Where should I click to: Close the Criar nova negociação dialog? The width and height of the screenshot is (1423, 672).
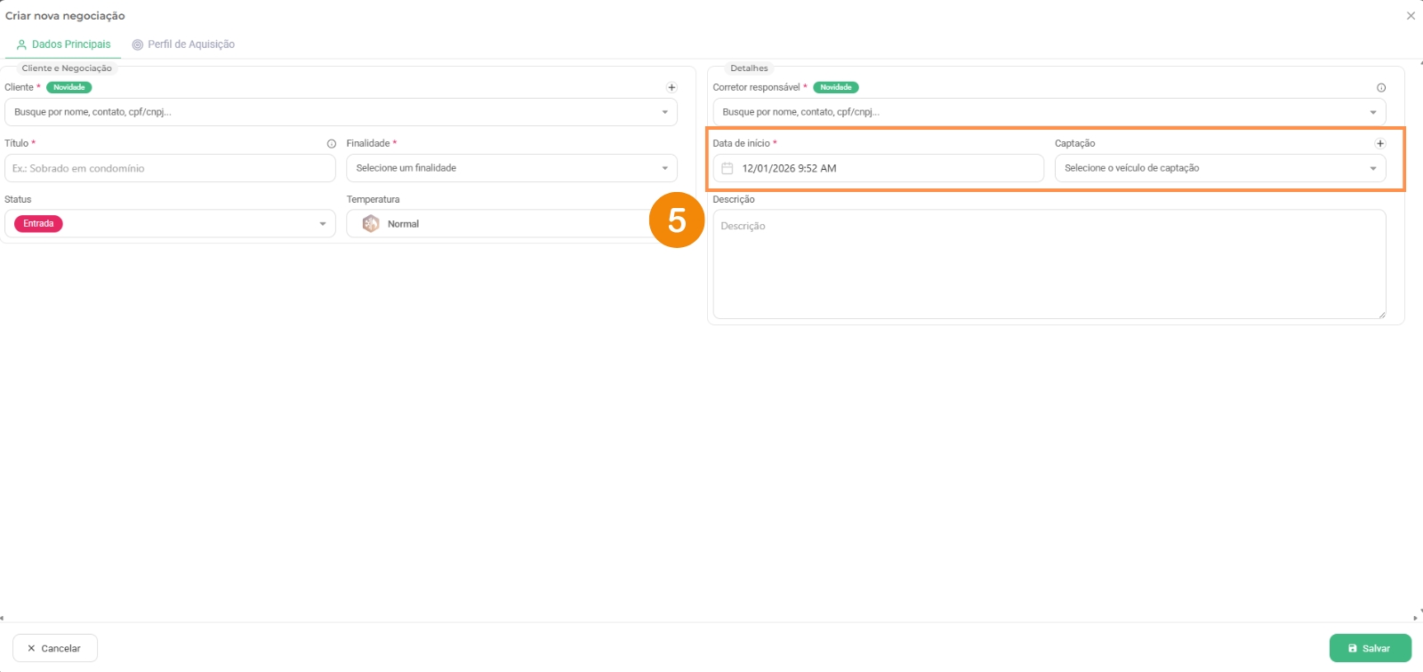pyautogui.click(x=1410, y=16)
